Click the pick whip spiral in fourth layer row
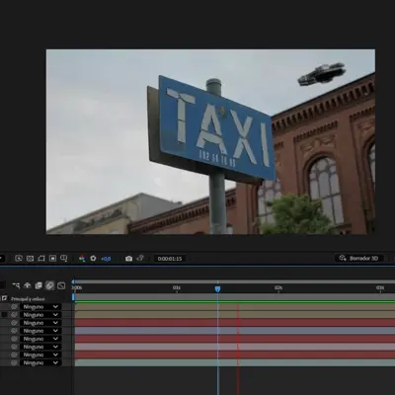The height and width of the screenshot is (395, 395). pos(14,331)
